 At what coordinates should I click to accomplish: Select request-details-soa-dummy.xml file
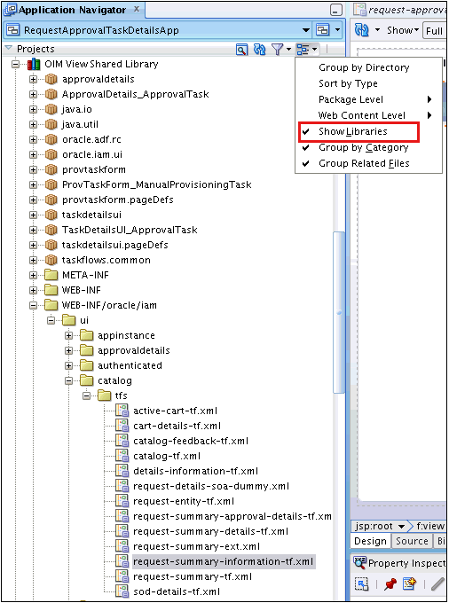pos(211,486)
